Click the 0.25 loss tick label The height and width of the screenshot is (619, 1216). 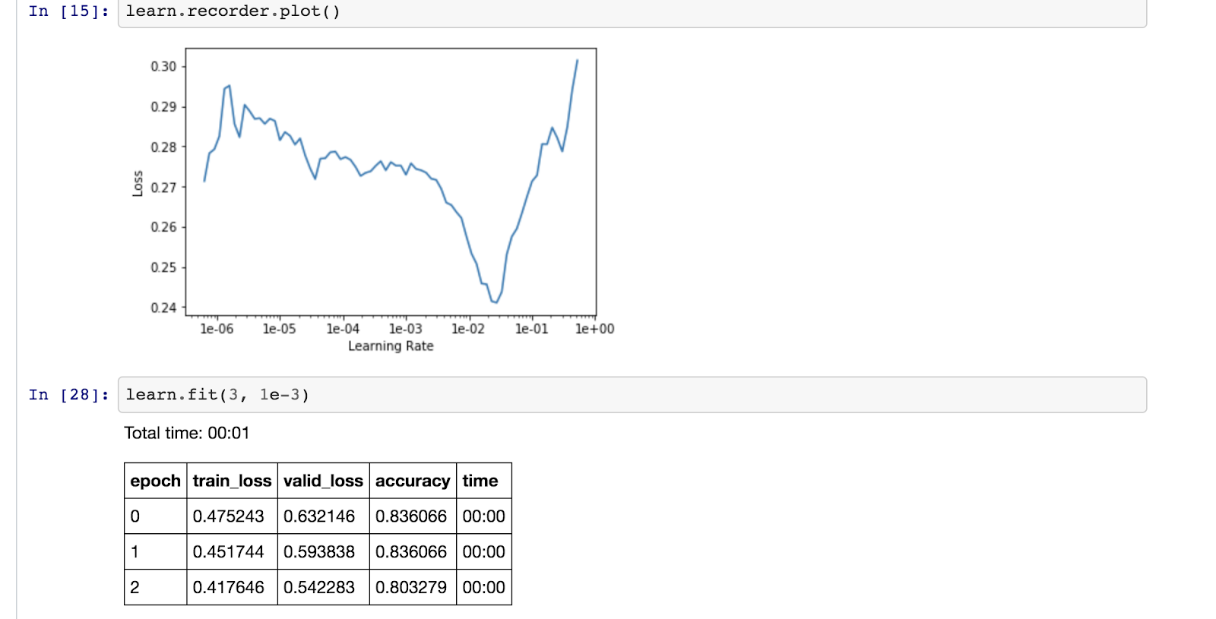pyautogui.click(x=163, y=267)
